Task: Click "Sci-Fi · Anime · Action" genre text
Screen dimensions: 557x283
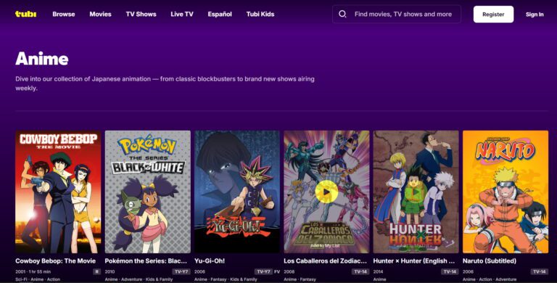Action: click(38, 279)
